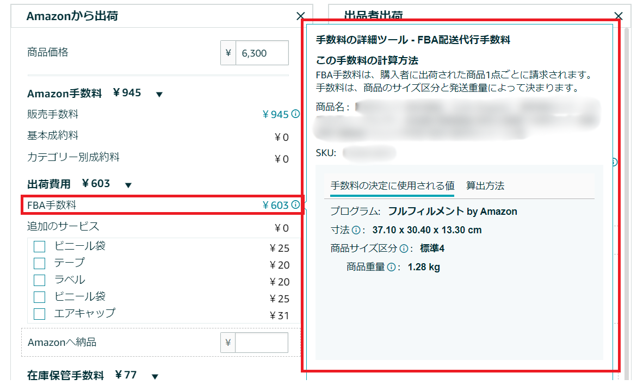Click the 商品名 label in popup
The height and width of the screenshot is (385, 637).
pyautogui.click(x=333, y=107)
